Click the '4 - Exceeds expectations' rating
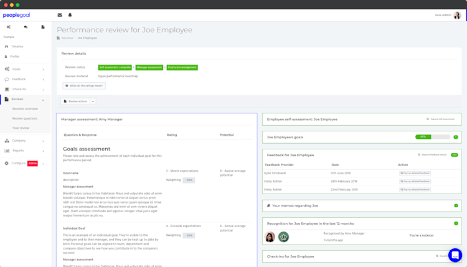 pos(184,226)
